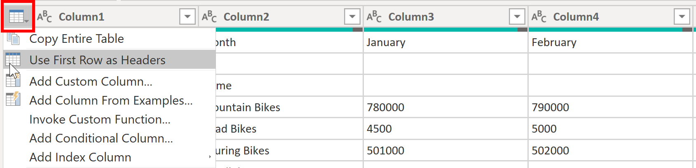Click the cell containing 780000
This screenshot has width=696, height=168.
click(445, 107)
